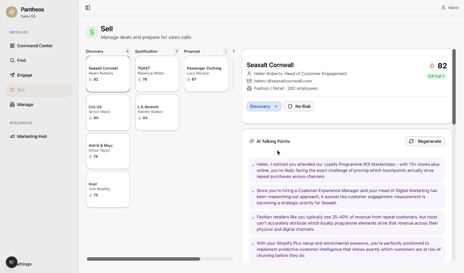The width and height of the screenshot is (464, 273).
Task: Select the L.K.Bennett deal card
Action: 157,112
